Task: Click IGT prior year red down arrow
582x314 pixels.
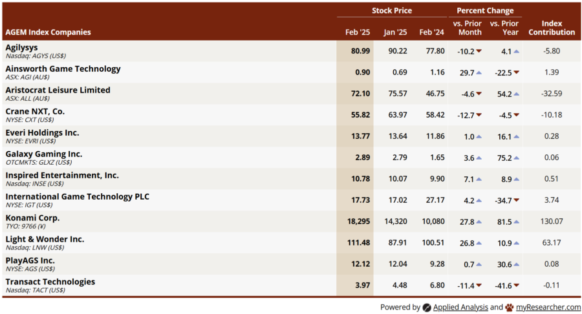Action: (517, 201)
